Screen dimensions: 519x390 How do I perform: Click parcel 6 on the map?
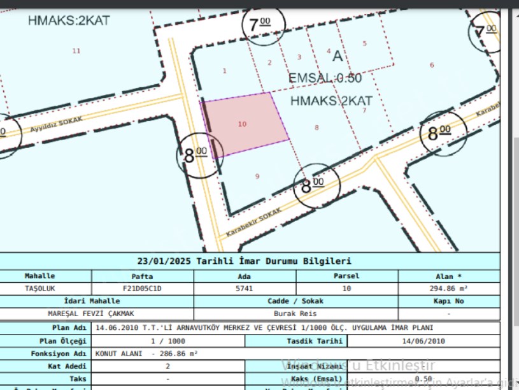(x=432, y=65)
